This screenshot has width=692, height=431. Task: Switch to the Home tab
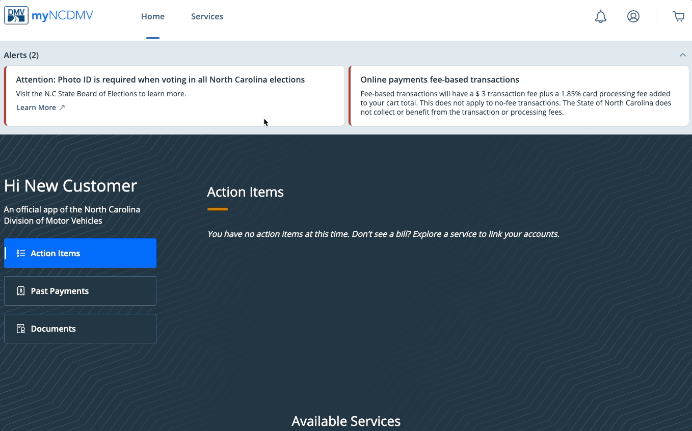(153, 17)
